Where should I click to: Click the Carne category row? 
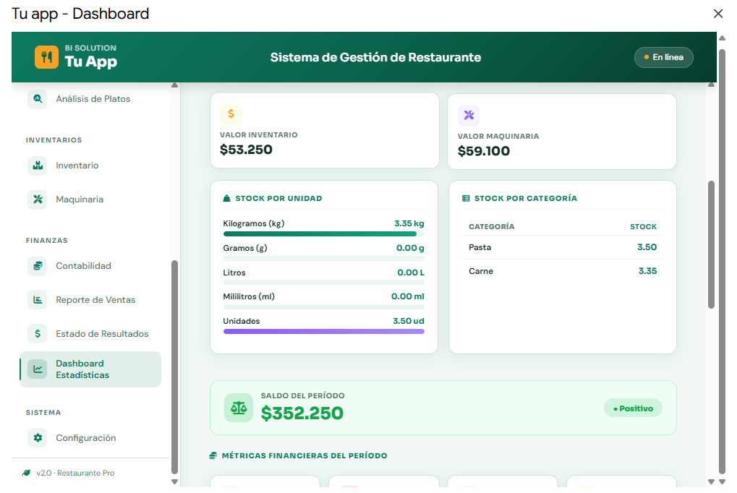click(563, 271)
